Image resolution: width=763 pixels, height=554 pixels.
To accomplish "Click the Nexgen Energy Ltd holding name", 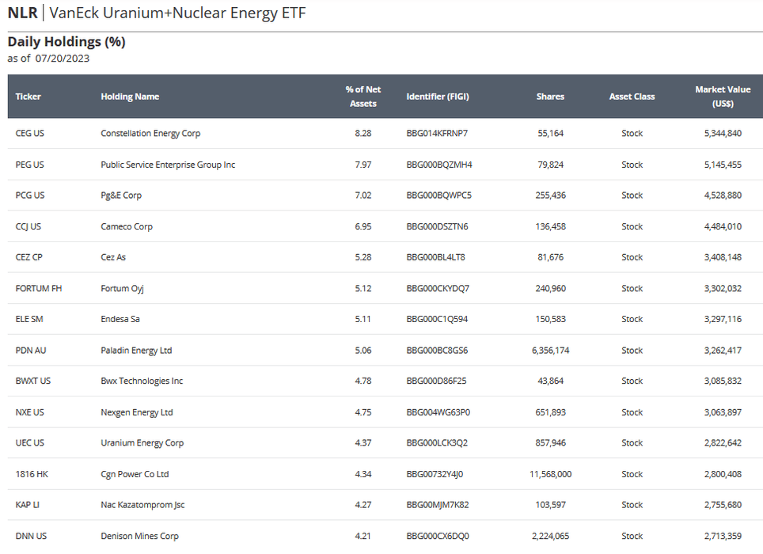I will (x=137, y=412).
